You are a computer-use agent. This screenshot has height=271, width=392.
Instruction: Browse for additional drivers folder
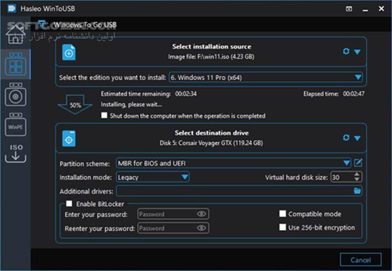pyautogui.click(x=357, y=191)
